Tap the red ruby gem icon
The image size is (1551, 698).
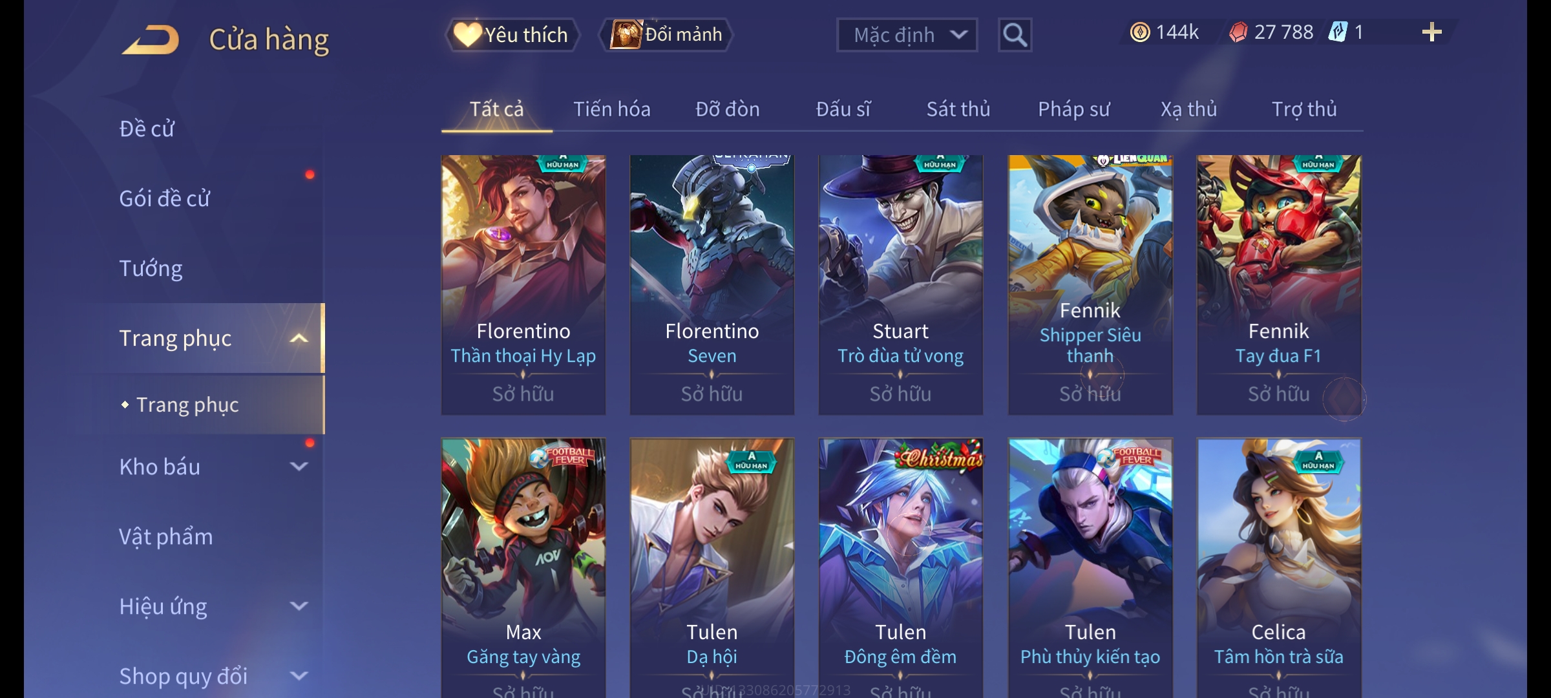[x=1238, y=32]
